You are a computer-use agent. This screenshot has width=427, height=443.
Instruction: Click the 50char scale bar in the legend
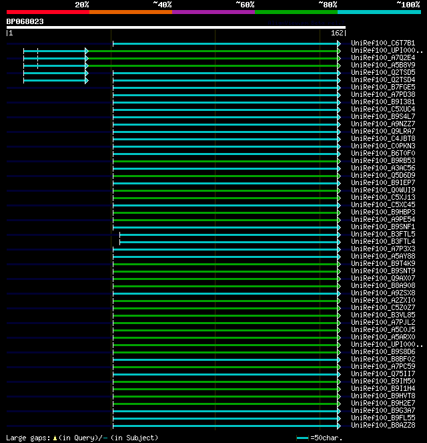pyautogui.click(x=302, y=438)
